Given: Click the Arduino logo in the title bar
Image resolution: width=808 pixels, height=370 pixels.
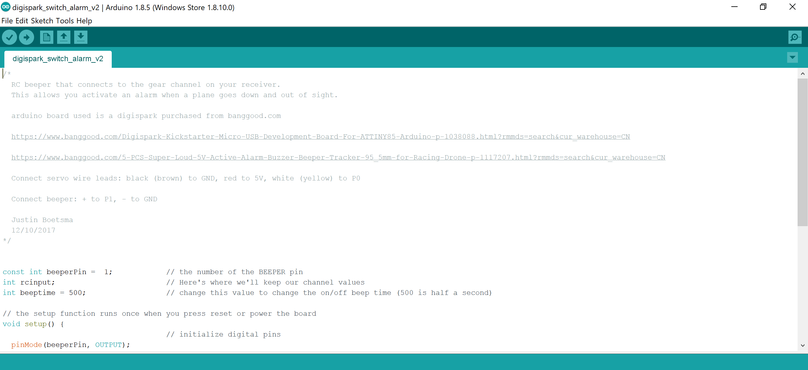Looking at the screenshot, I should pyautogui.click(x=5, y=7).
